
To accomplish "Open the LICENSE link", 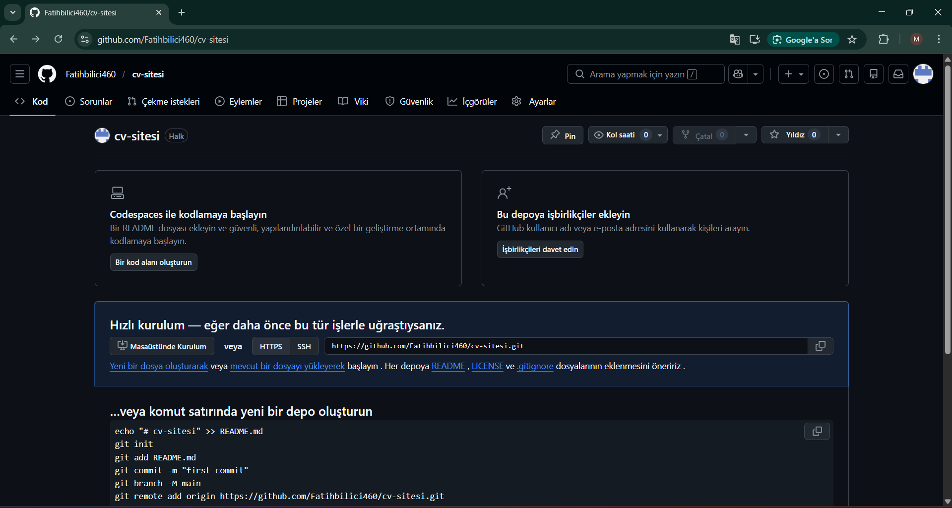I will point(487,366).
